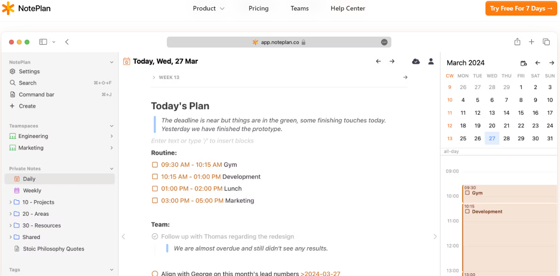Open the user account menu
The width and height of the screenshot is (560, 276).
[x=430, y=61]
